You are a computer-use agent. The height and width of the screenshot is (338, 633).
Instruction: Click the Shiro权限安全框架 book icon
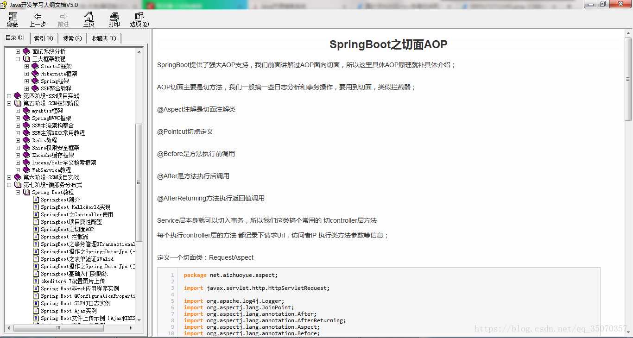26,148
